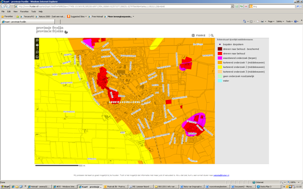Open the FAMKE layers icon
Screen dimensions: 303x189
click(193, 35)
